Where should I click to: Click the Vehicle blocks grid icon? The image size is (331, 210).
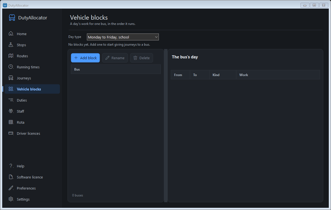(x=11, y=89)
